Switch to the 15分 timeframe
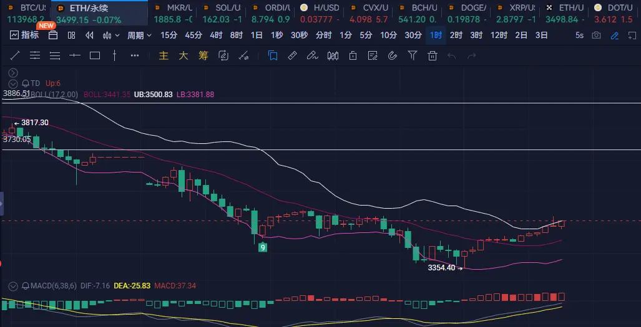641x327 pixels. 169,36
